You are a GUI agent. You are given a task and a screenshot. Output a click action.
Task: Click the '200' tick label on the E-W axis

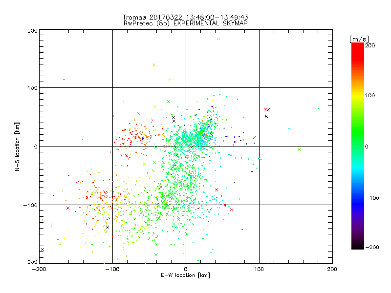[332, 269]
